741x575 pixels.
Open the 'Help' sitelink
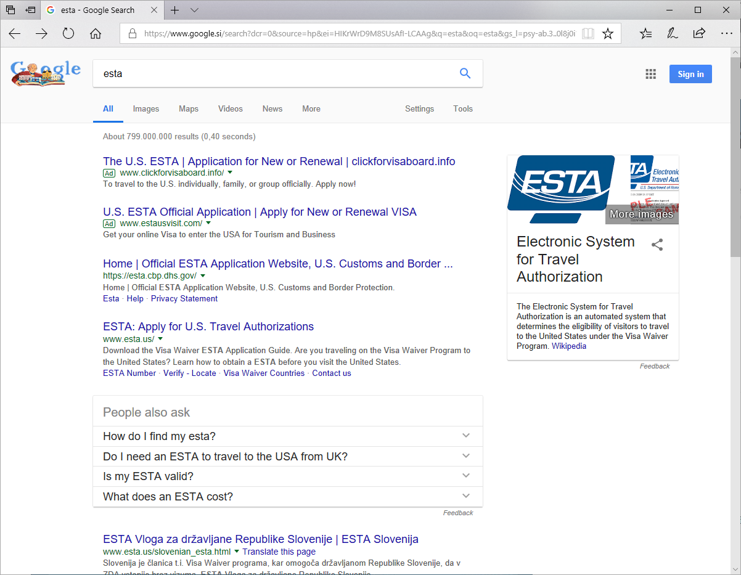pos(135,299)
